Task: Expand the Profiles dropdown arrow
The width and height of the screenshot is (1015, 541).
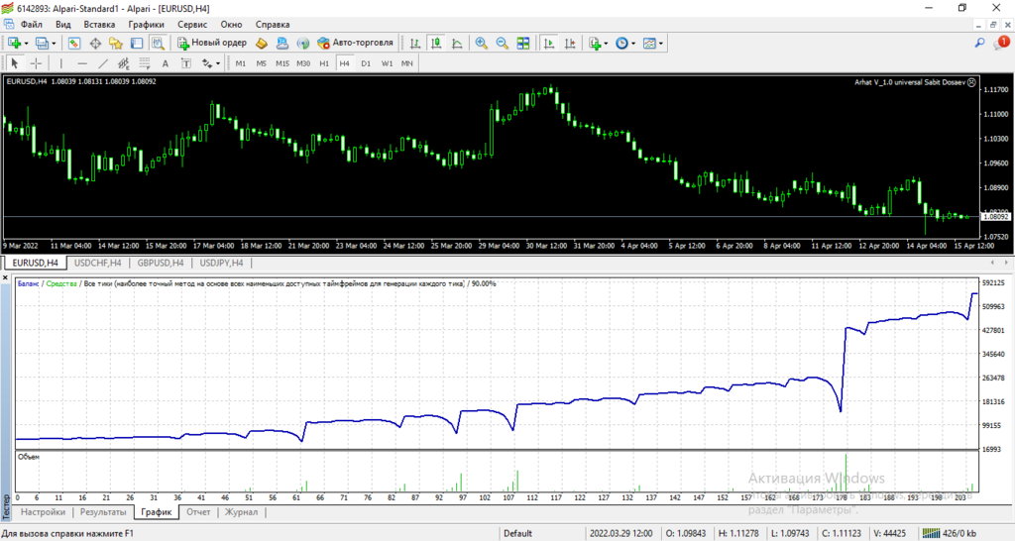Action: pos(54,44)
